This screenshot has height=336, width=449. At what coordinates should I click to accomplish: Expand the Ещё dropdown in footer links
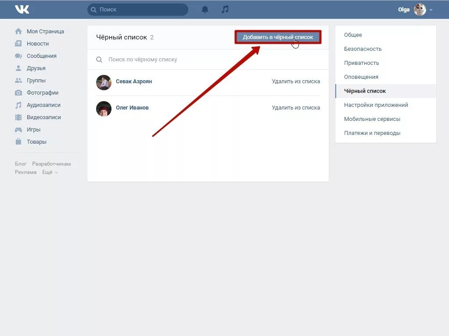tap(50, 172)
